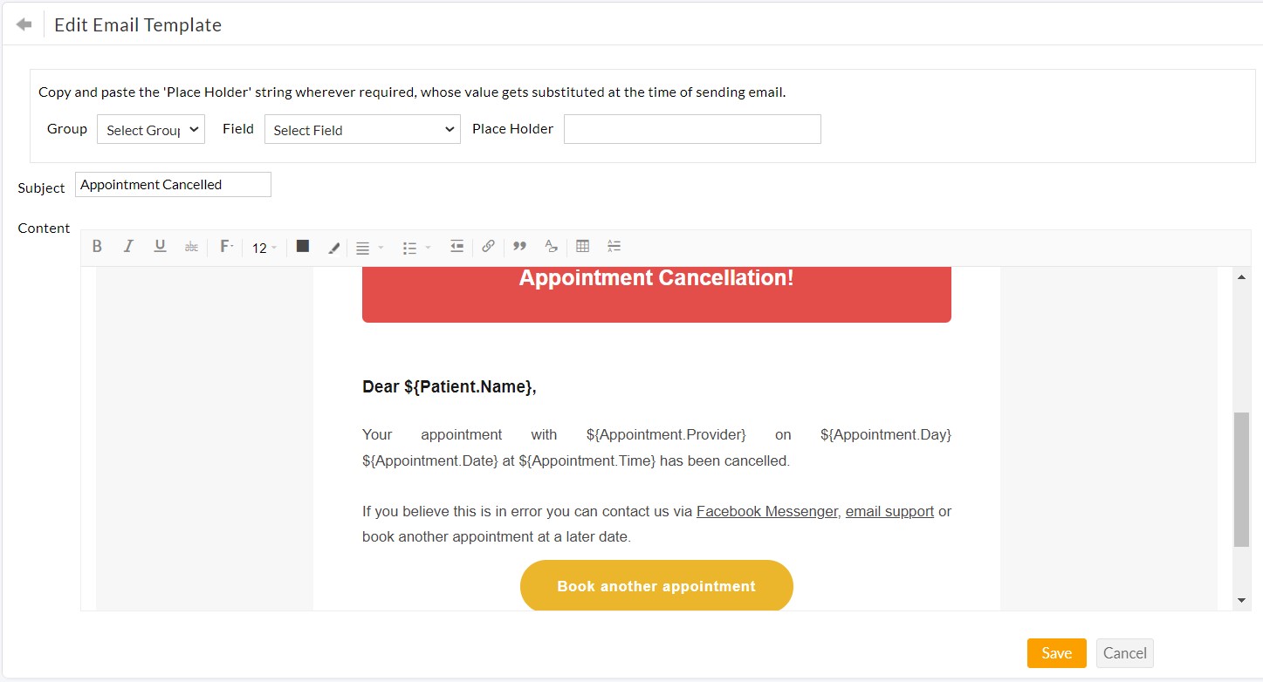This screenshot has width=1263, height=682.
Task: Open the font family dropdown
Action: pyautogui.click(x=226, y=246)
